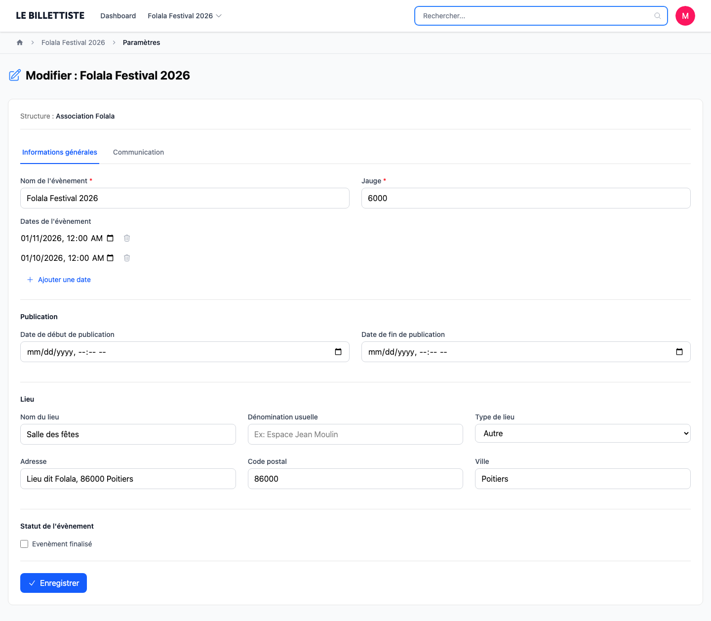Click the home icon in breadcrumb
Viewport: 711px width, 621px height.
[20, 42]
